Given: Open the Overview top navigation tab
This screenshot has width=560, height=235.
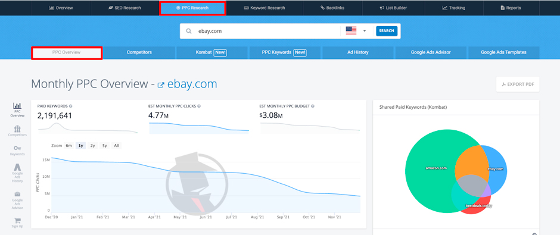Looking at the screenshot, I should click(x=61, y=8).
